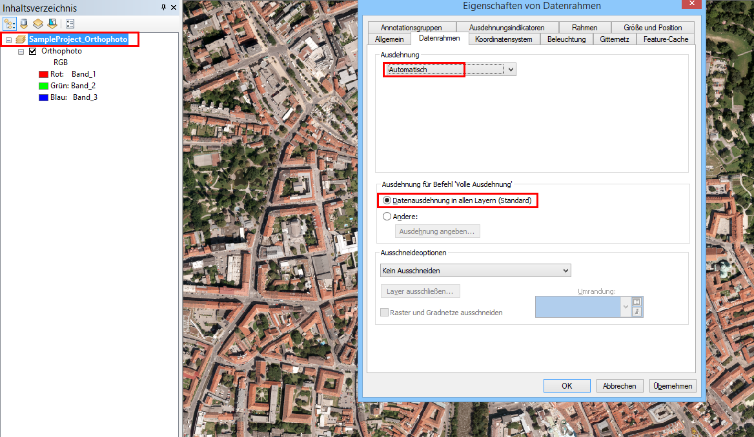Click the auto-hide pin of Inhaltsverzeichnis
Viewport: 754px width, 437px height.
point(163,7)
